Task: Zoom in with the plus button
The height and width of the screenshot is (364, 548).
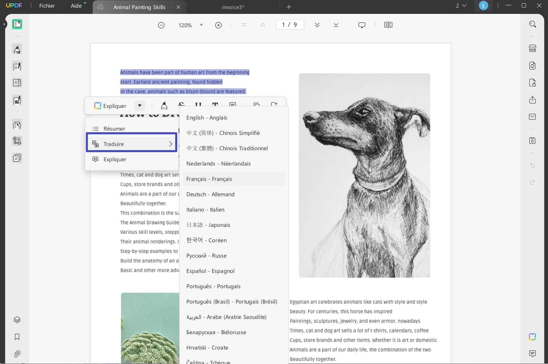Action: pos(218,25)
